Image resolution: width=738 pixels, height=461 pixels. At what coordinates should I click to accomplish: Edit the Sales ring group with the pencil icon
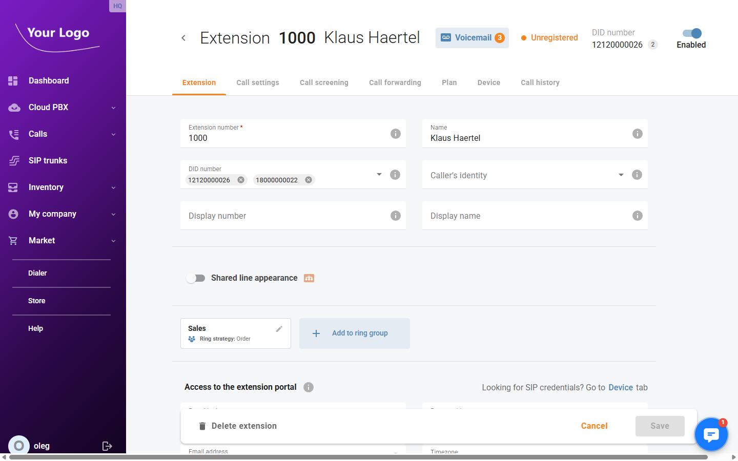(279, 328)
